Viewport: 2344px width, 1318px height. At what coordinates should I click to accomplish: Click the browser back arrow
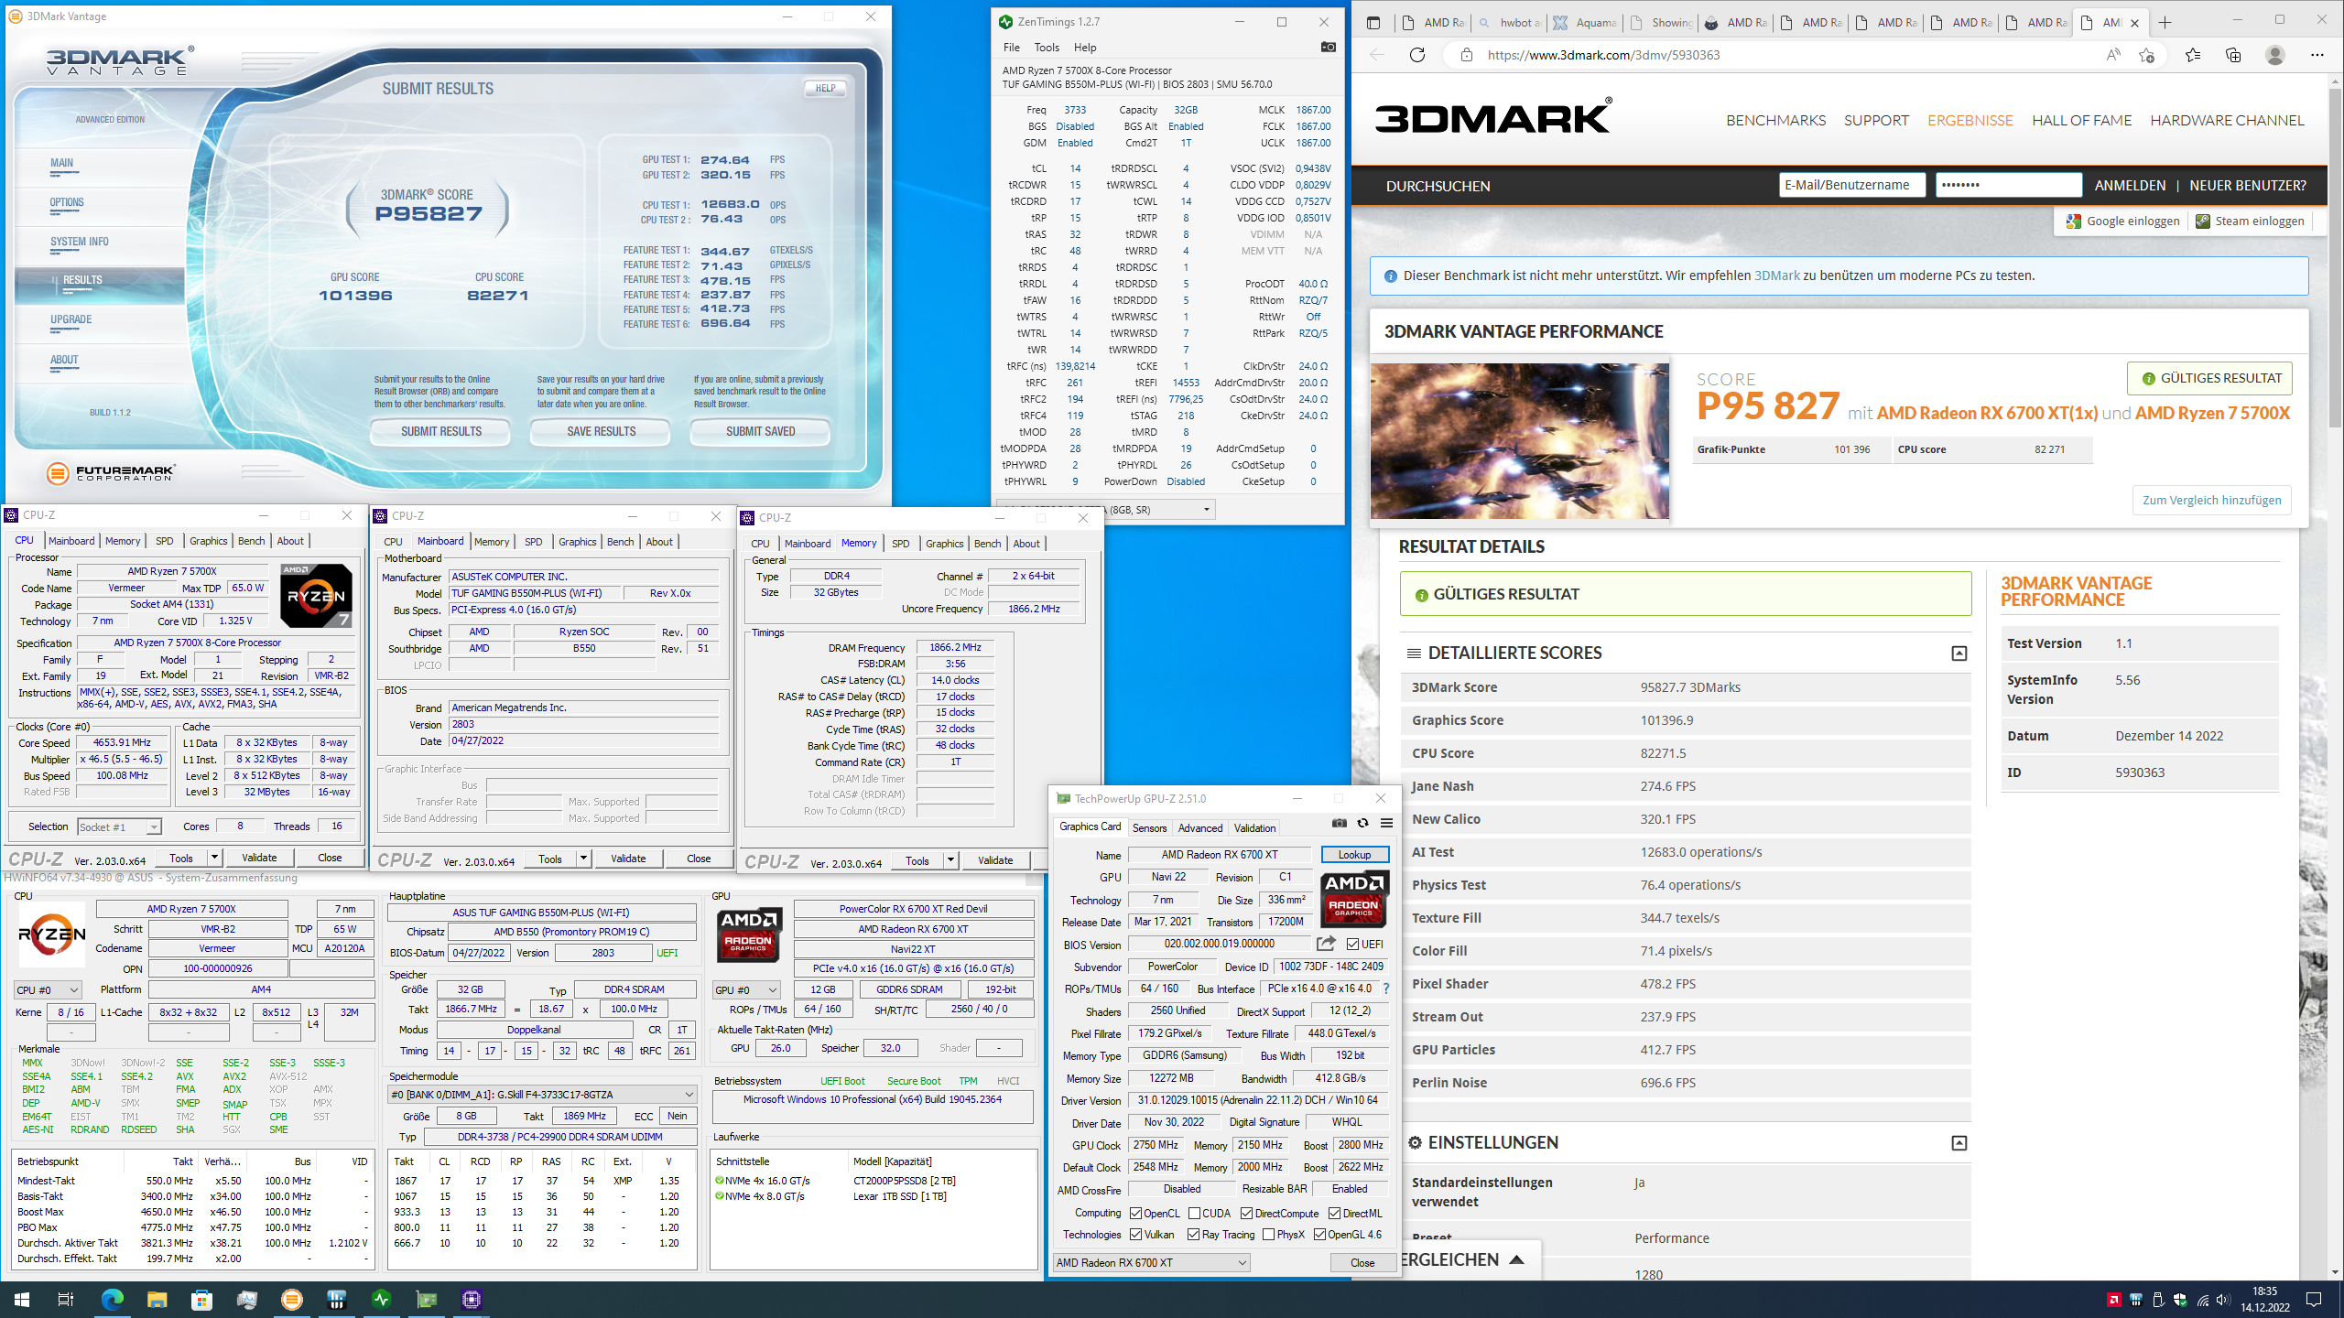click(1377, 55)
